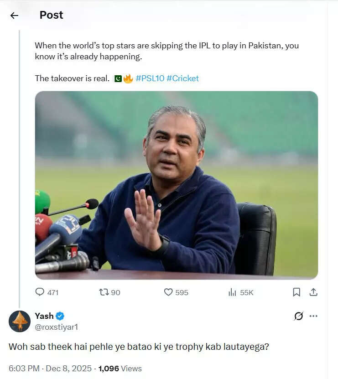Open the press conference photo
This screenshot has height=379, width=338.
176,185
